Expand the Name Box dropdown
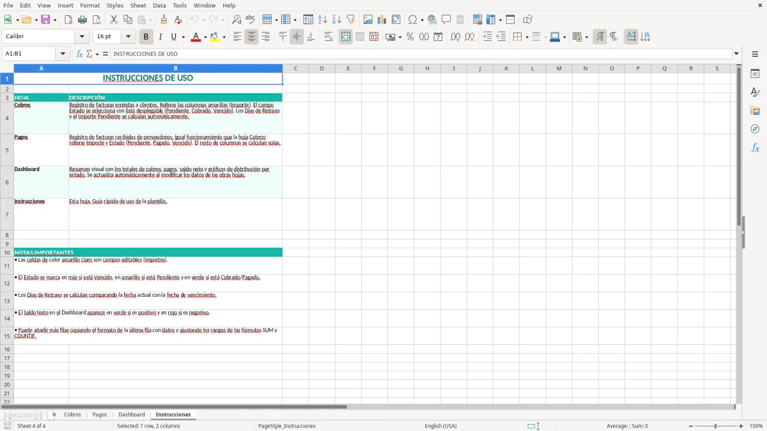Image resolution: width=767 pixels, height=431 pixels. click(63, 54)
